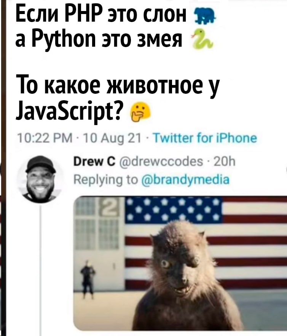Click the number 2 sign in the image

point(108,208)
